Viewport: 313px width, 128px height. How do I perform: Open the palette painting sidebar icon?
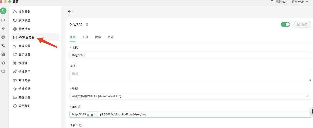tap(3, 37)
